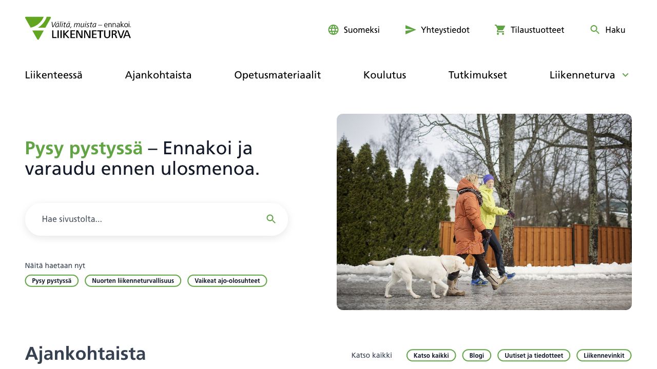Screen dimensions: 657x369
Task: Open the Koulutus navigation item
Action: tap(384, 75)
